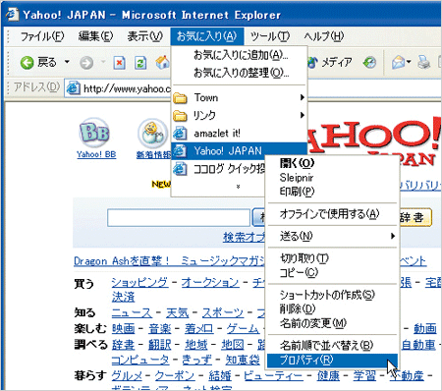Click the page icon in address bar
The height and width of the screenshot is (391, 442).
click(74, 88)
